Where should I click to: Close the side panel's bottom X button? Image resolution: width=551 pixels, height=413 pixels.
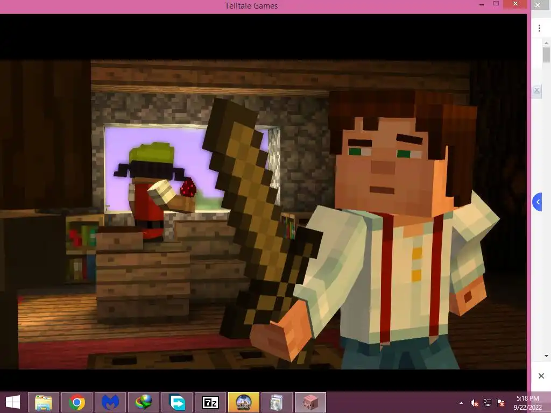coord(541,376)
